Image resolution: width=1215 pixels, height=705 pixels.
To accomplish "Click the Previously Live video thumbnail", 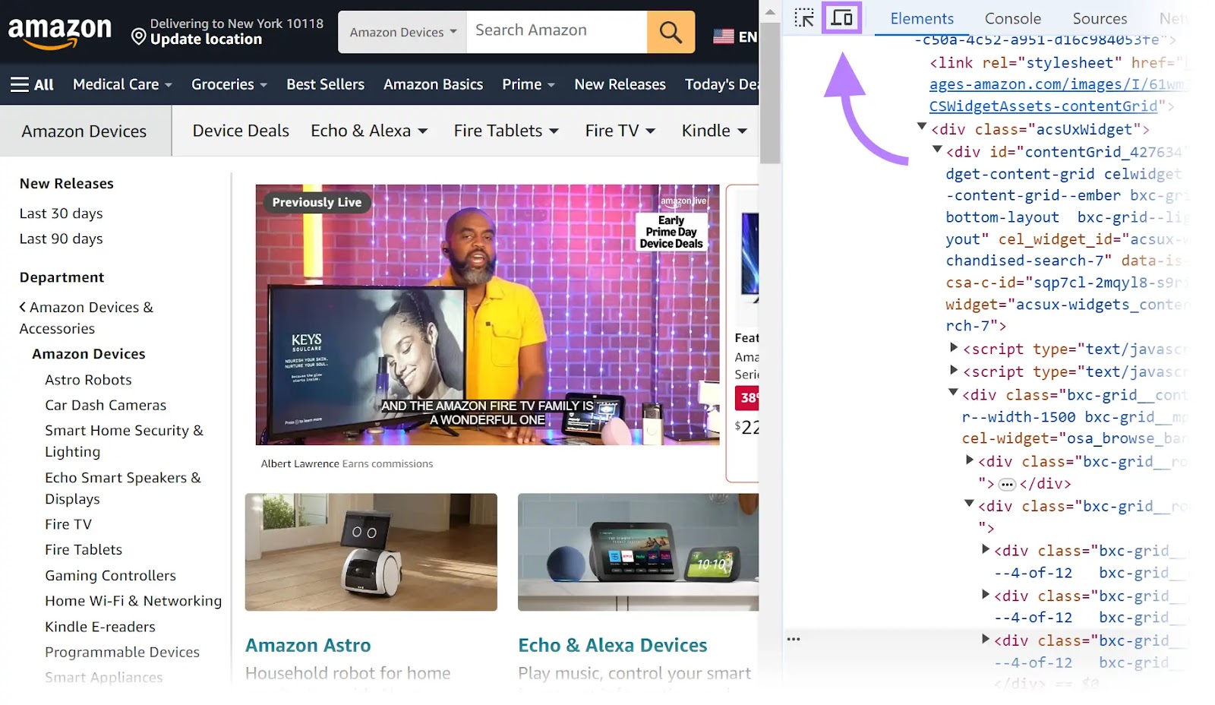I will [x=487, y=315].
